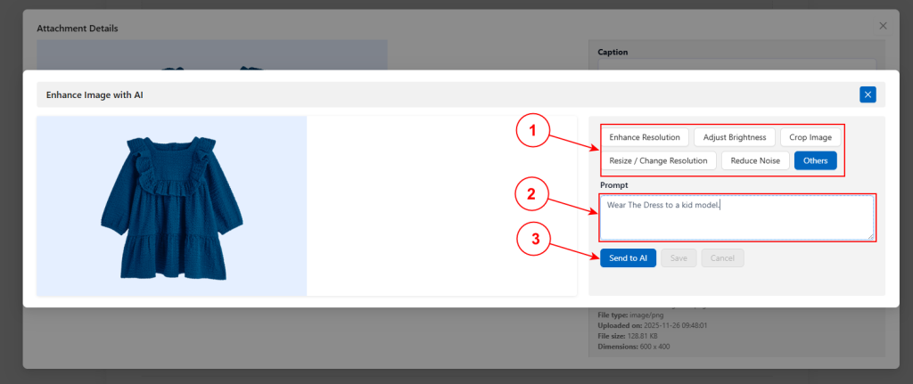Pick Resize / Change Resolution
913x384 pixels.
(x=658, y=160)
